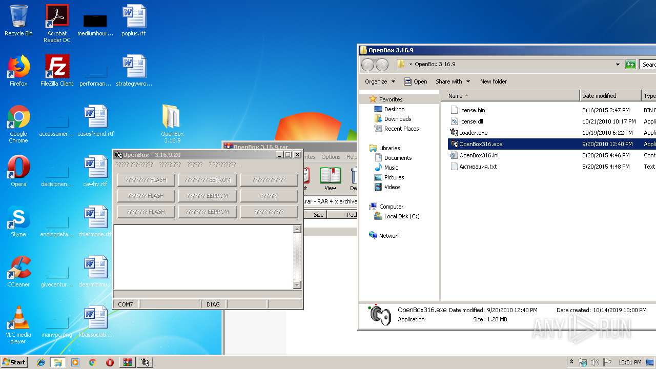Viewport: 656px width, 369px height.
Task: Open cawhy.rtf desktop file
Action: (x=95, y=171)
